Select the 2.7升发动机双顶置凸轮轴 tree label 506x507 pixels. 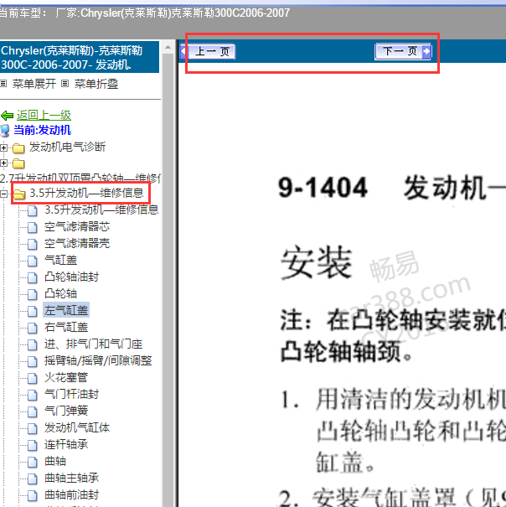pos(80,178)
